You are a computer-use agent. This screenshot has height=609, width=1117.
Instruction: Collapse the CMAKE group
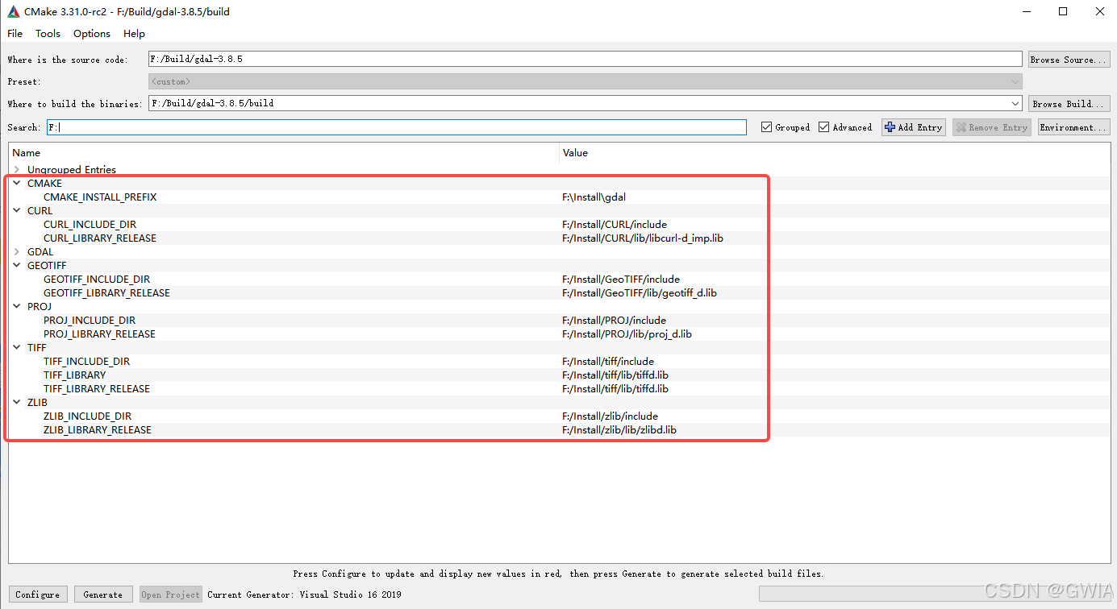pos(17,184)
